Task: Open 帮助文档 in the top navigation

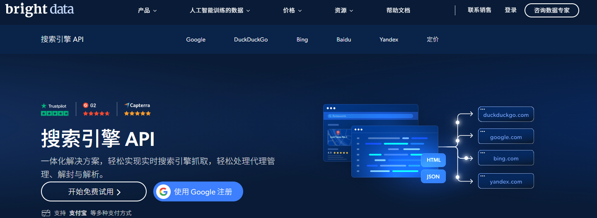Action: [x=398, y=10]
